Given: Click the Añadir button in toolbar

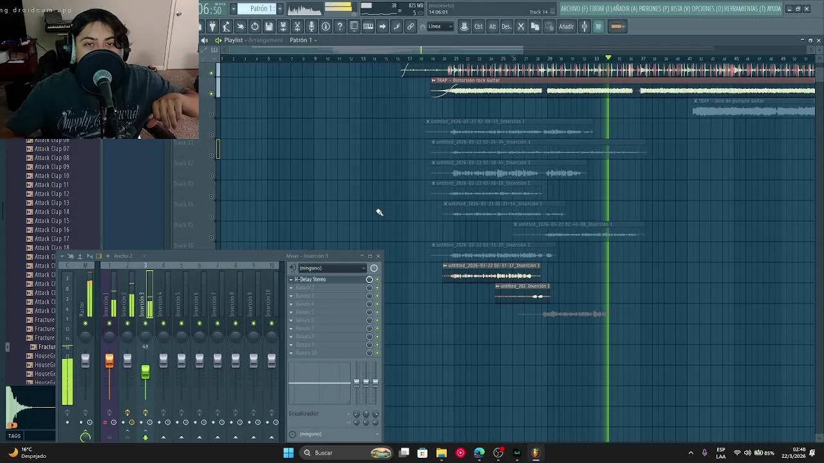Looking at the screenshot, I should tap(566, 26).
